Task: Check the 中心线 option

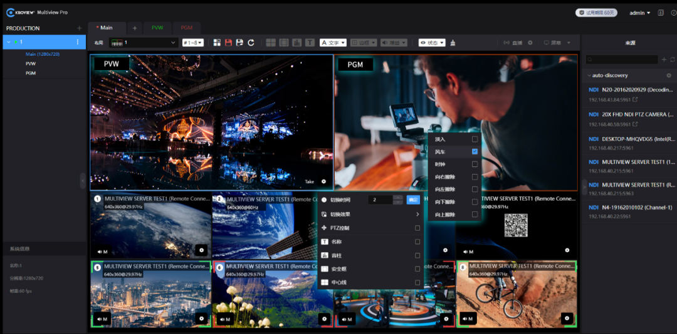Action: click(x=417, y=283)
